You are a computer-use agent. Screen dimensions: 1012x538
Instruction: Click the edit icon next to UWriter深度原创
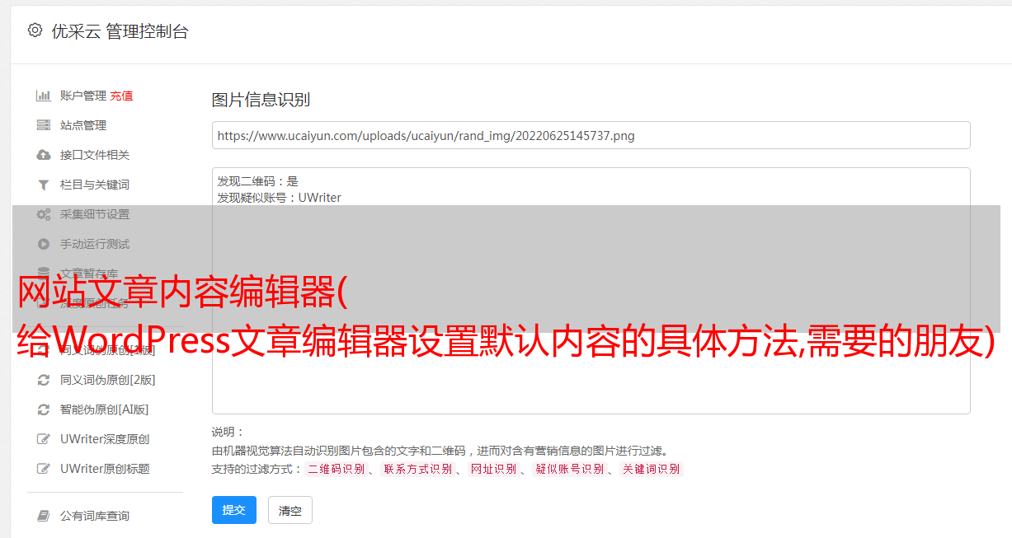click(44, 439)
